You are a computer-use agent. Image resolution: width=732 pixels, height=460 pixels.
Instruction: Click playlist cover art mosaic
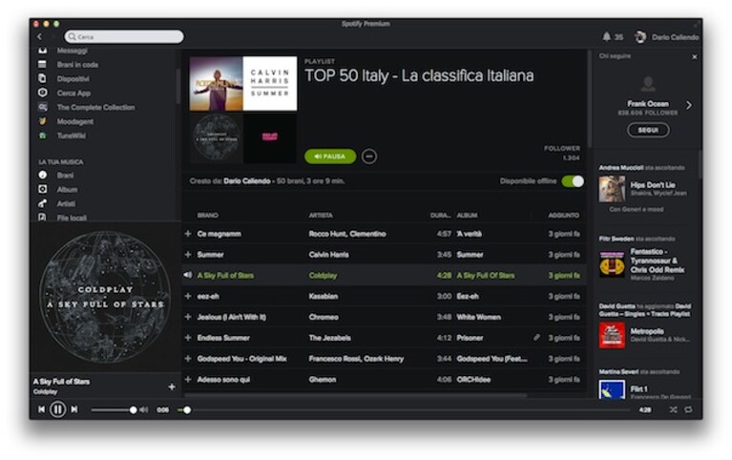click(242, 110)
